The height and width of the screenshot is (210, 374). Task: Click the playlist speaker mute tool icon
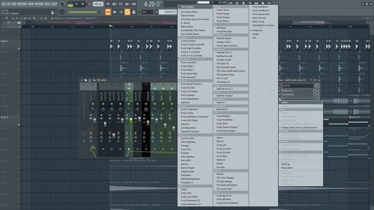pyautogui.click(x=25, y=18)
